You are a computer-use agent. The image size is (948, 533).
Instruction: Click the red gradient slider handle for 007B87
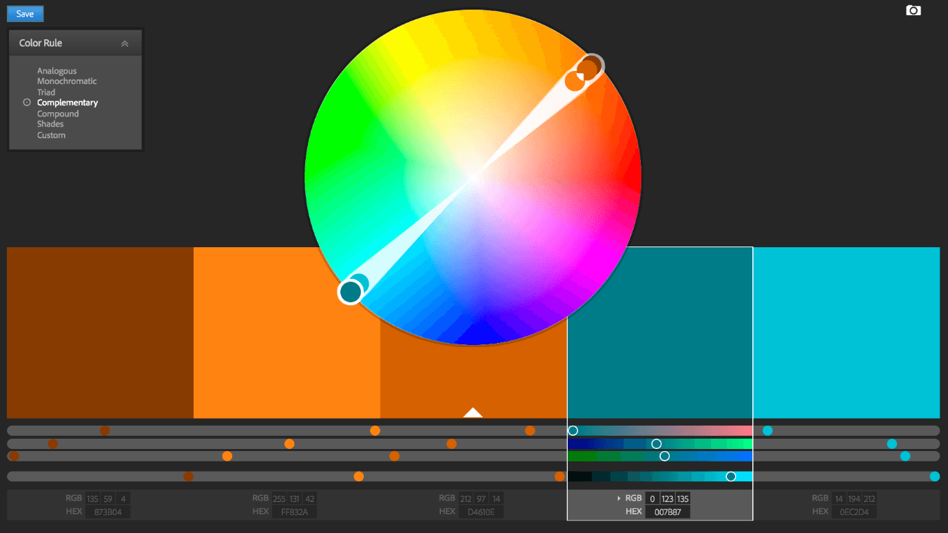573,430
